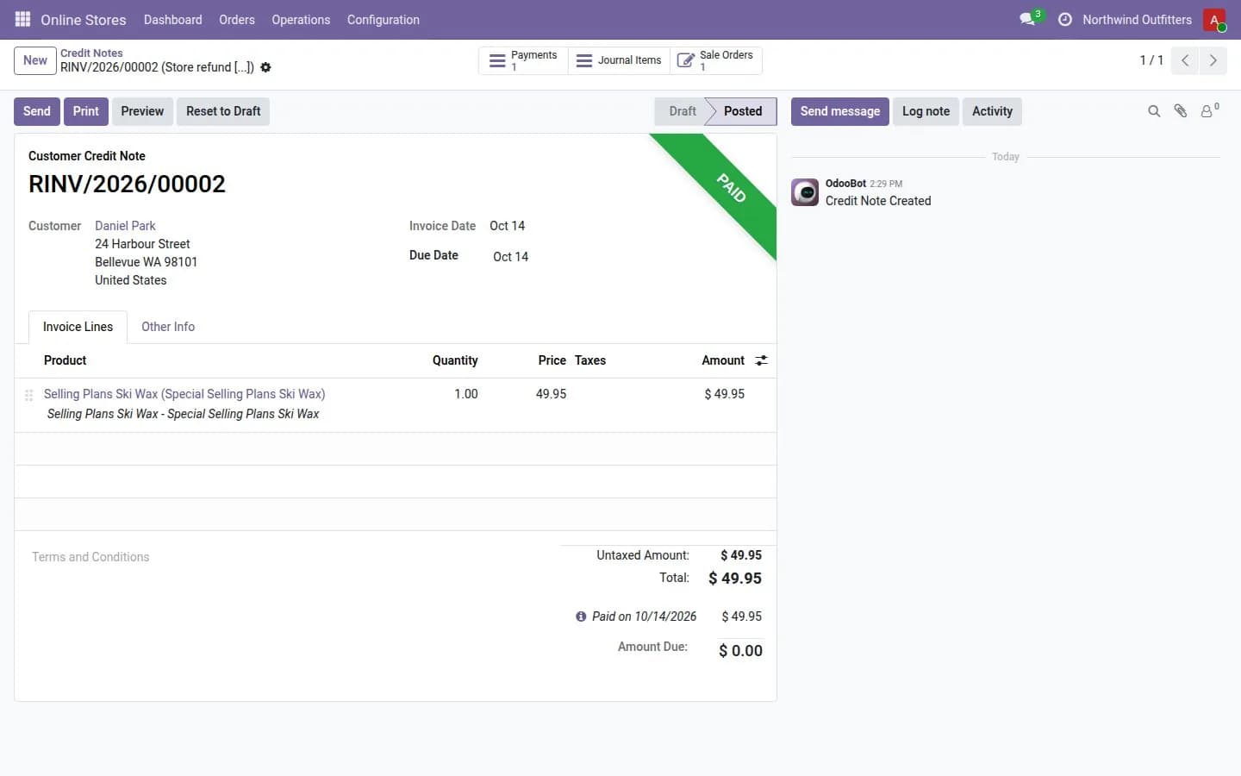Open the Configuration menu
Viewport: 1241px width, 776px height.
[384, 19]
